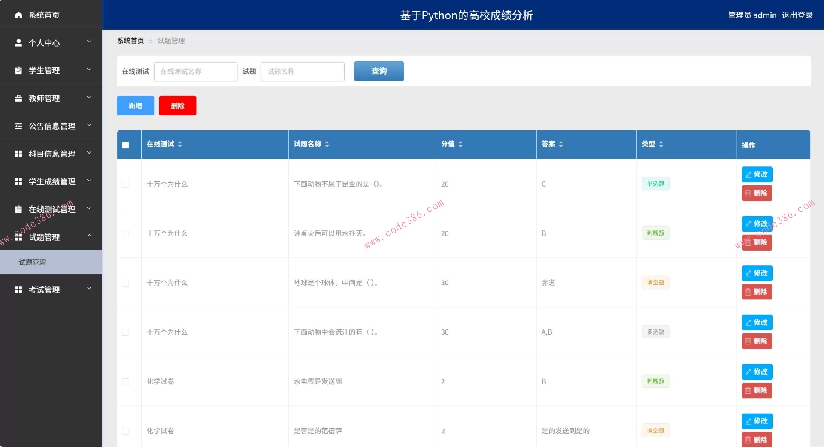Image resolution: width=824 pixels, height=447 pixels.
Task: Tick the checkbox for 油着火后可以用水扑灭 row
Action: click(x=125, y=234)
